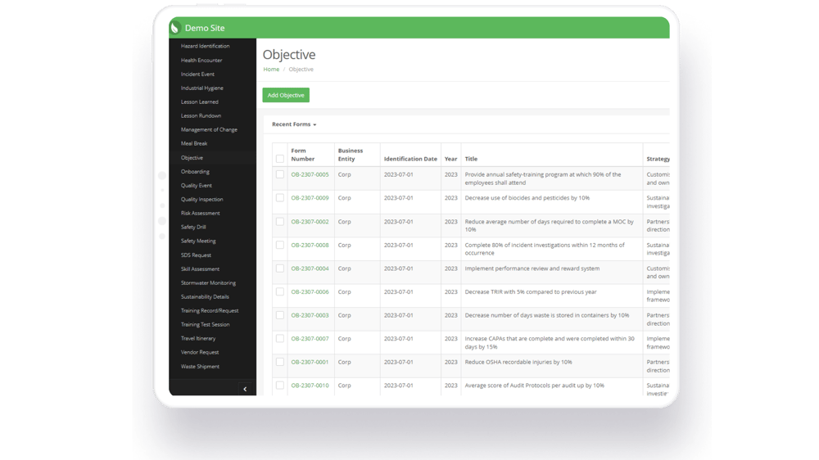The image size is (819, 460).
Task: Select checkbox for objective OB-2307-0002
Action: 280,222
